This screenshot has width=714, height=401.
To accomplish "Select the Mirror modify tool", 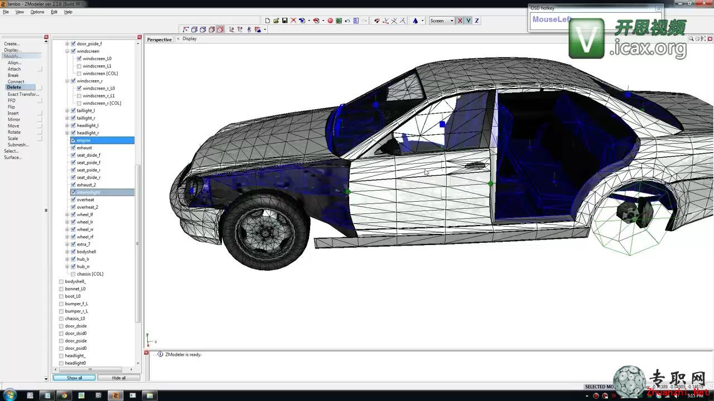I will (14, 120).
